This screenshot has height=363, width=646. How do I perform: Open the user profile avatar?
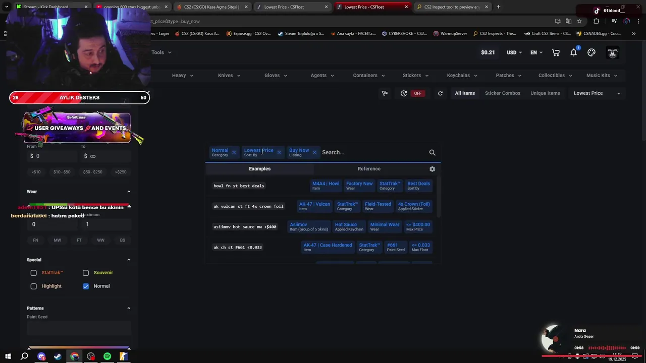(613, 52)
